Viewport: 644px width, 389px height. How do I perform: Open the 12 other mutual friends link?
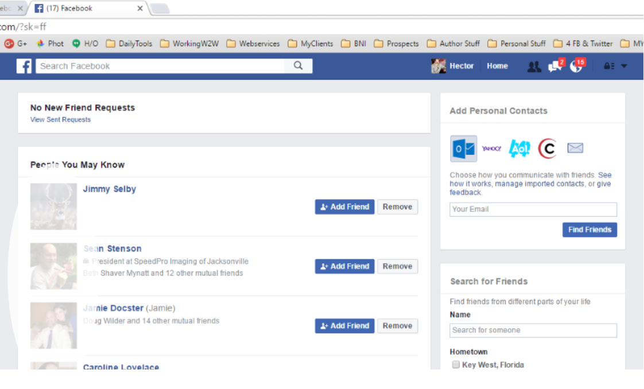tap(204, 273)
